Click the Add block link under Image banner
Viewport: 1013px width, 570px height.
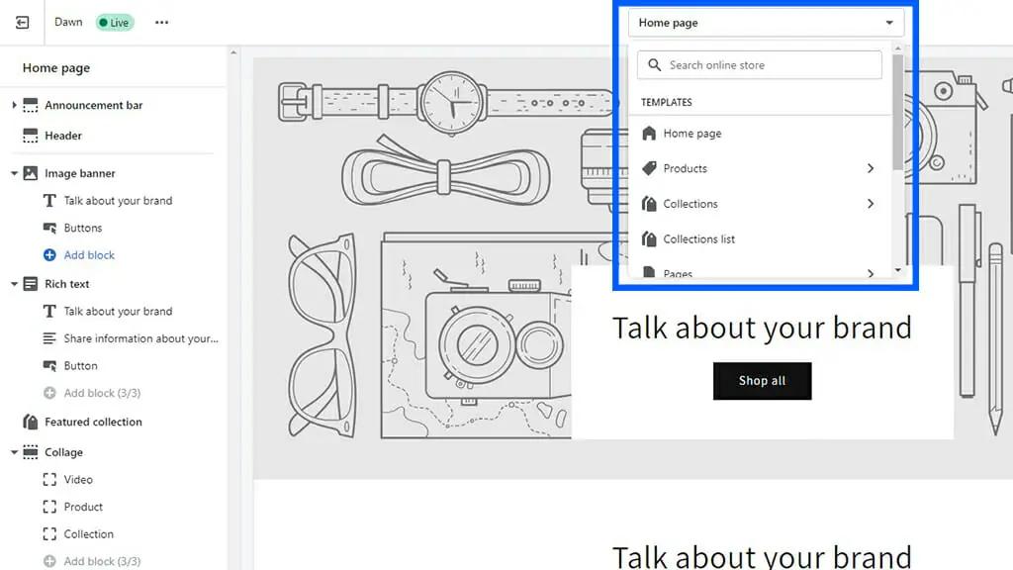[89, 255]
